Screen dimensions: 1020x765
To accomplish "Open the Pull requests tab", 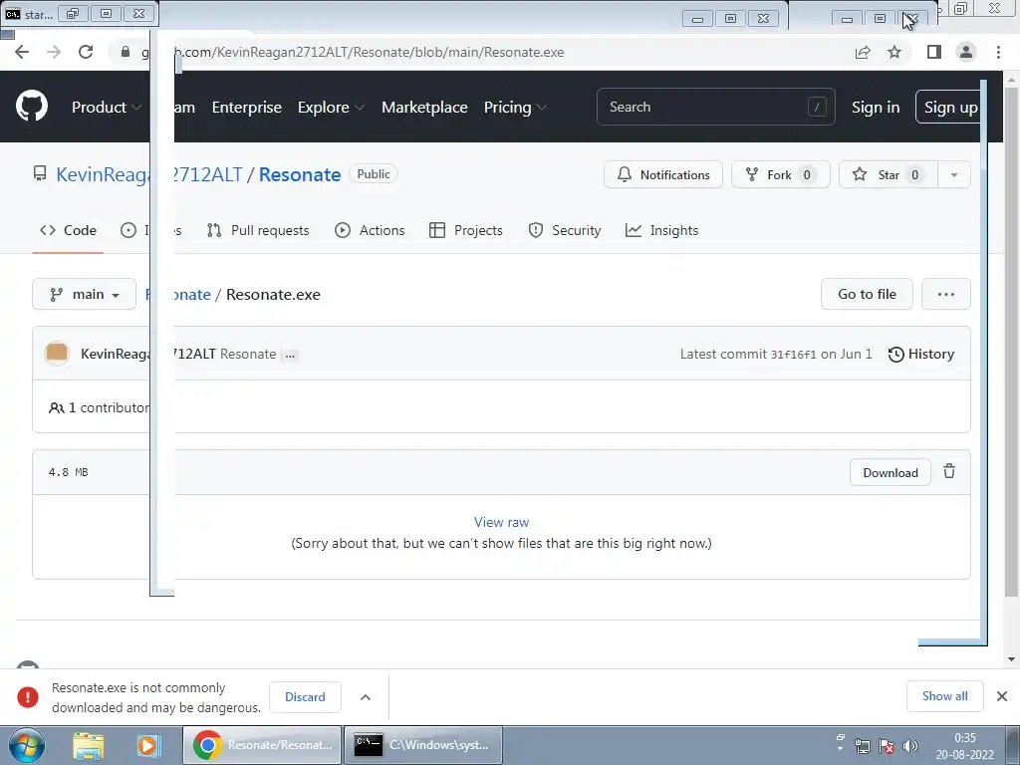I will click(258, 230).
